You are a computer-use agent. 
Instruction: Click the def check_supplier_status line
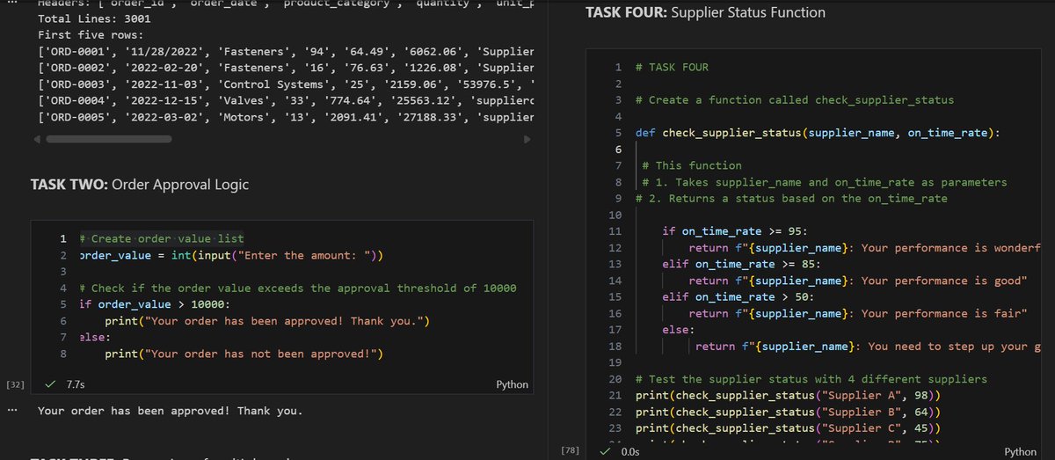click(x=818, y=133)
